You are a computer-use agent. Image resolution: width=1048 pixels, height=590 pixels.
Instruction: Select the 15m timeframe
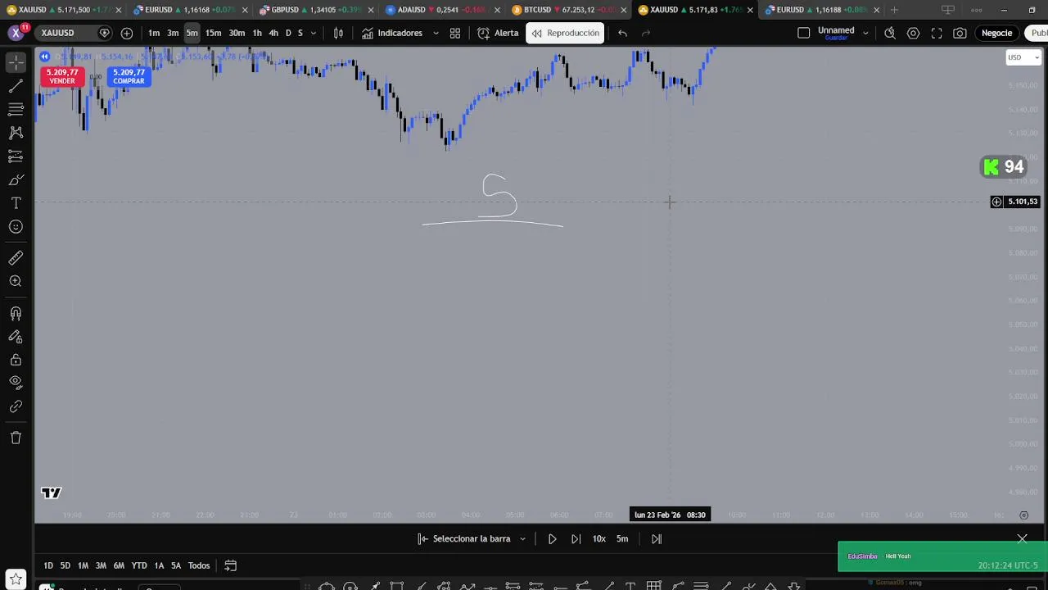(x=213, y=33)
